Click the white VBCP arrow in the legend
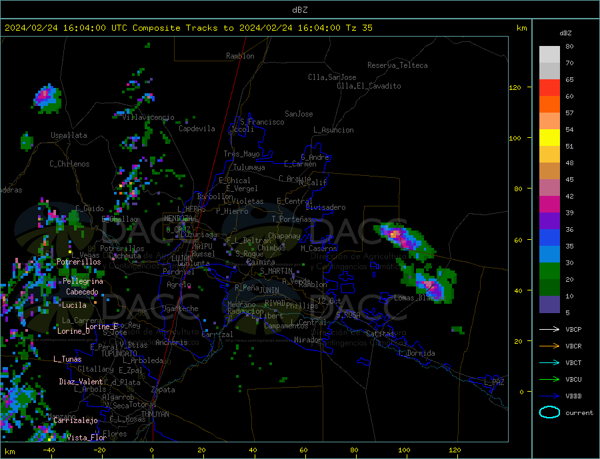 click(549, 329)
